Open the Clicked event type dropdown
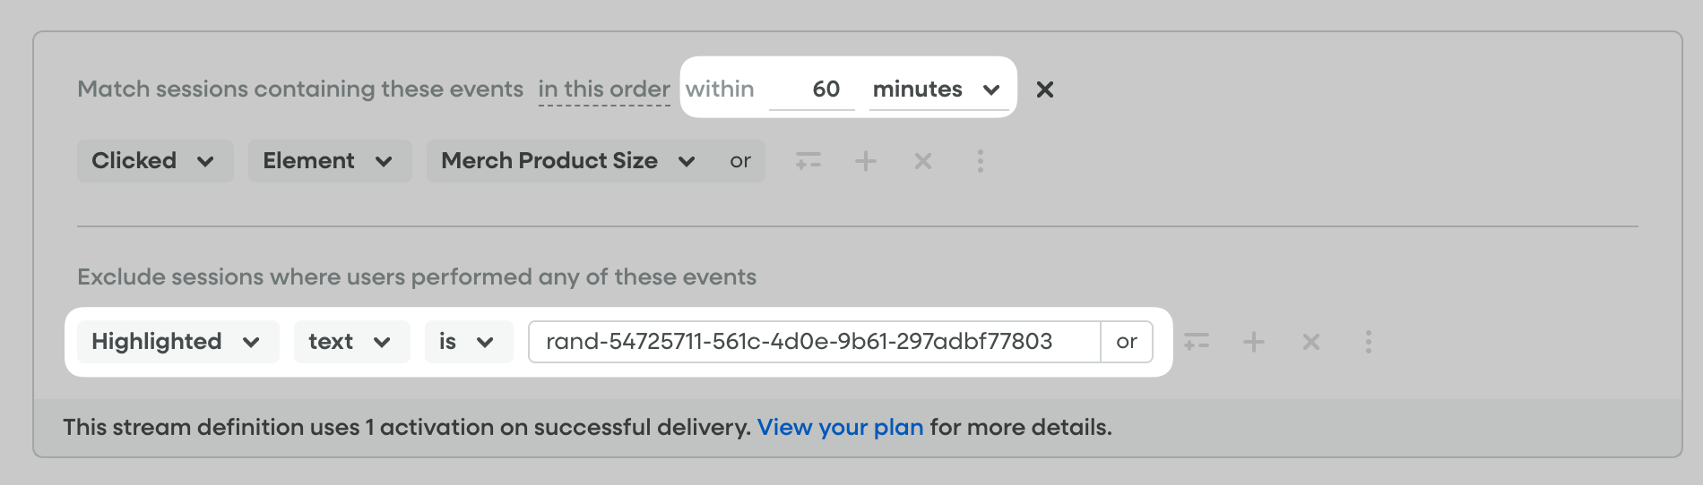Screen dimensions: 1703x485 pos(154,161)
